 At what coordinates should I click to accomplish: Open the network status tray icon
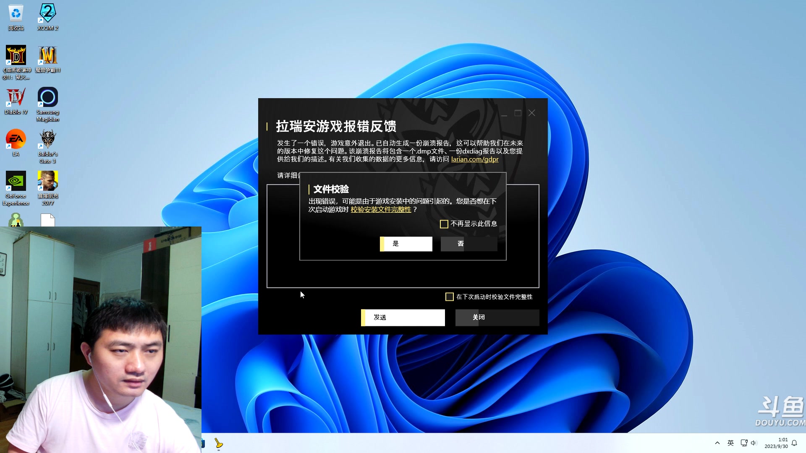tap(744, 443)
